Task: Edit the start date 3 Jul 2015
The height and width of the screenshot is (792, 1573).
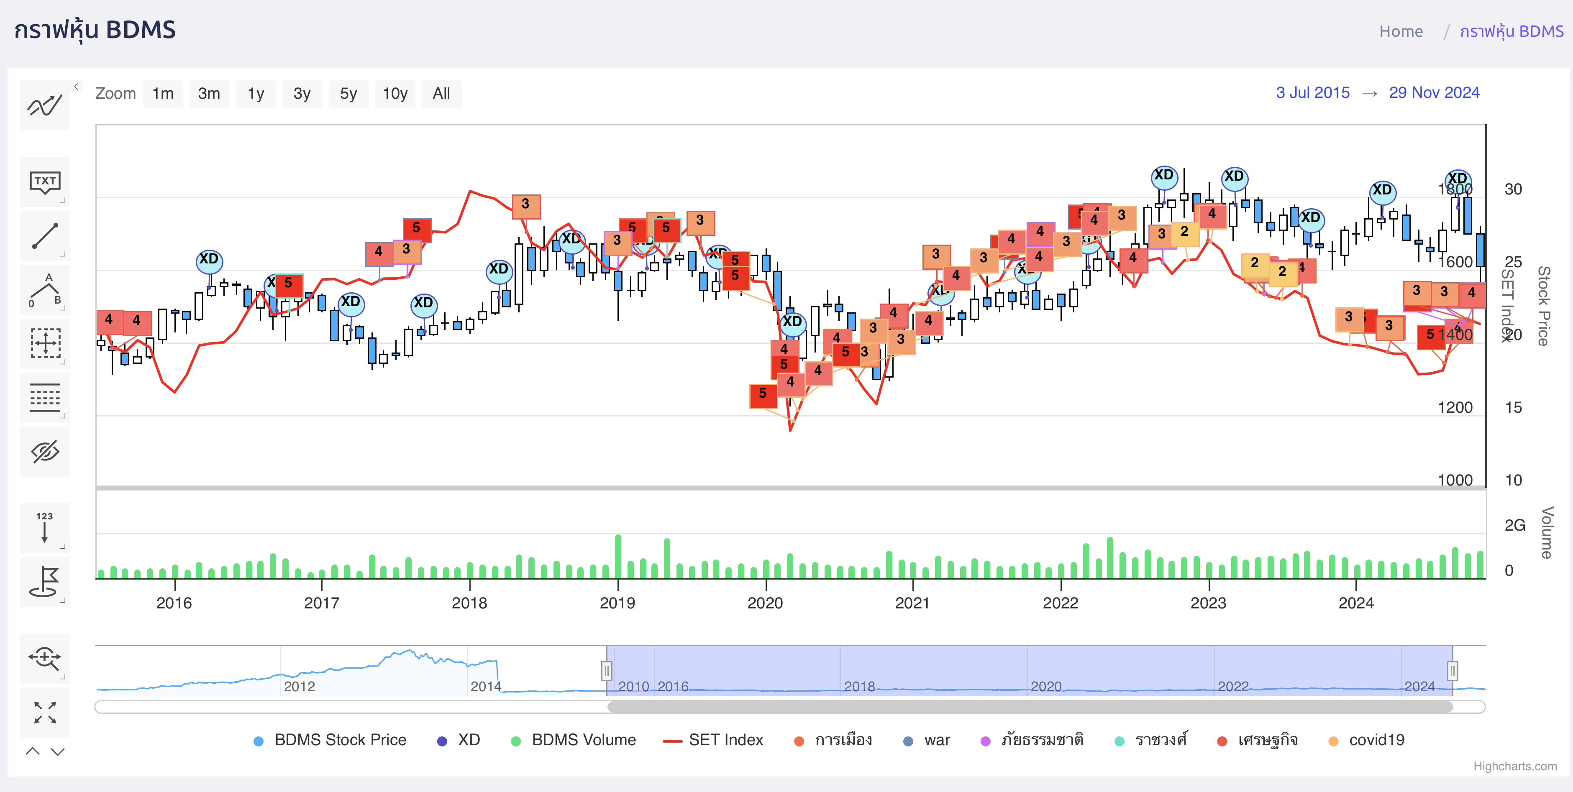Action: tap(1312, 93)
